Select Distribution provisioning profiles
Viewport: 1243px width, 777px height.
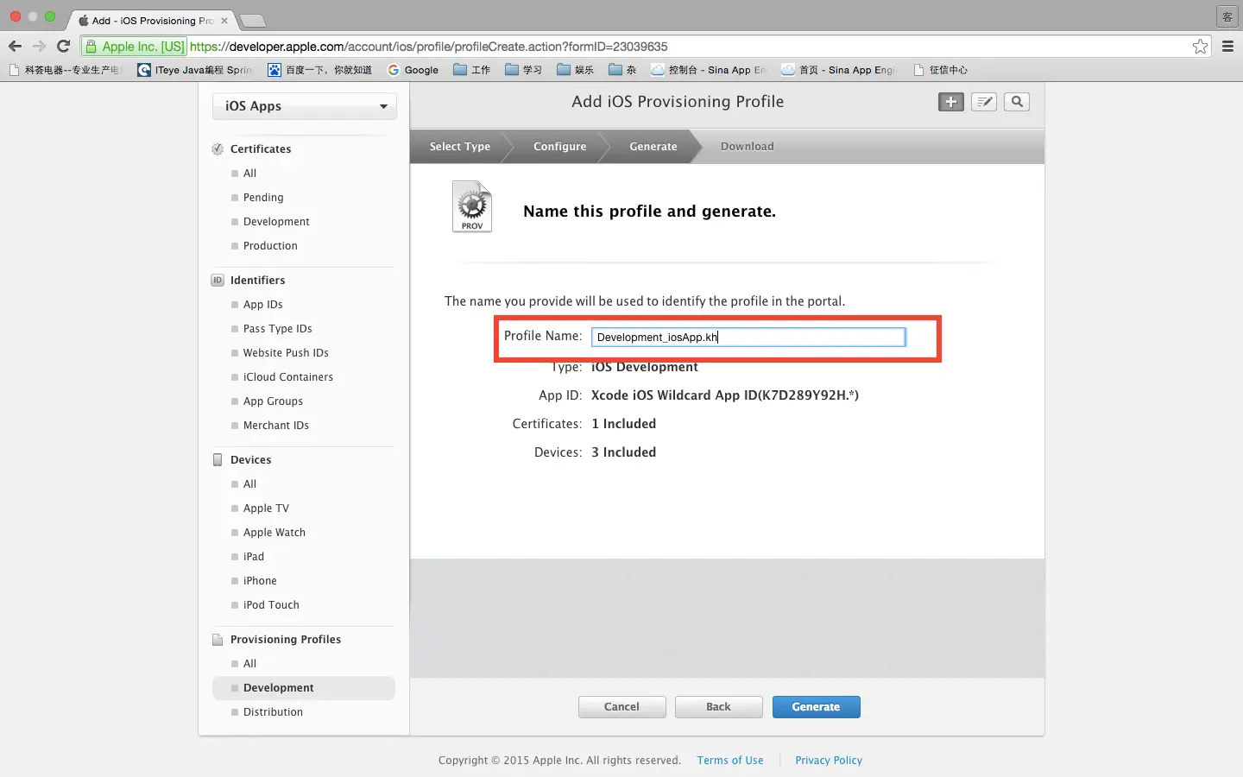[x=273, y=712]
